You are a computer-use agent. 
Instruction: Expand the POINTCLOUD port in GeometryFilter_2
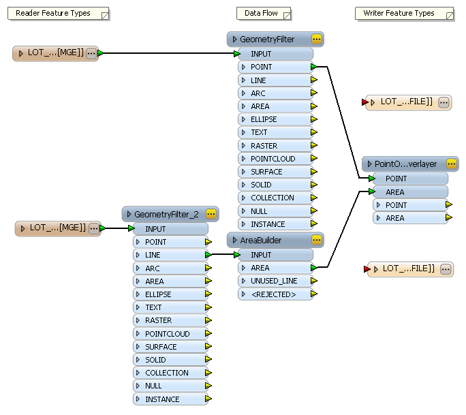click(138, 334)
